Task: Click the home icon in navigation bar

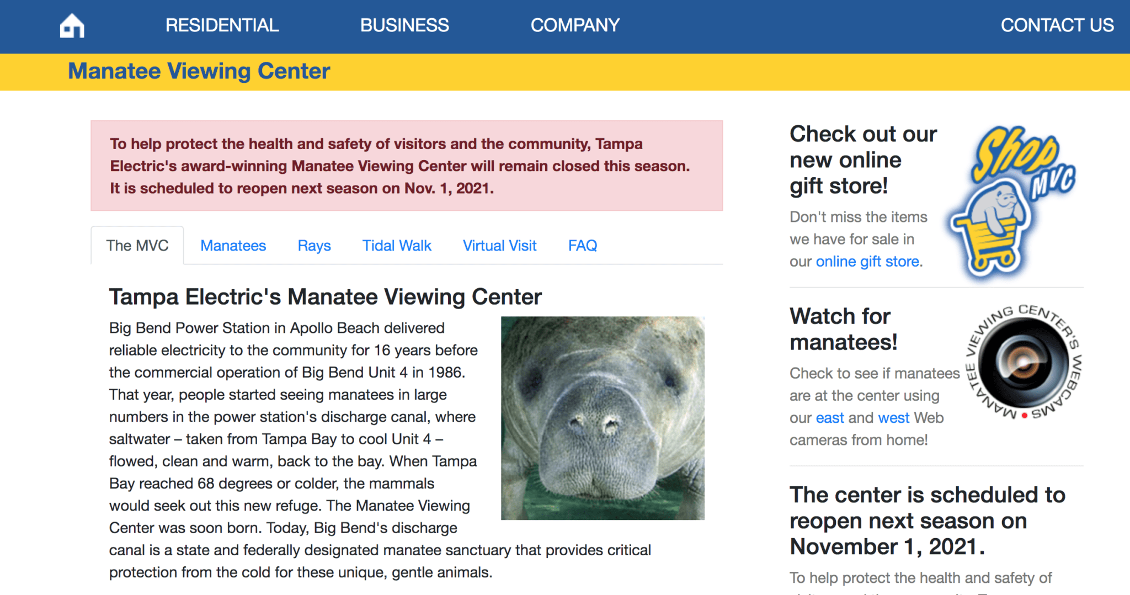Action: [x=72, y=25]
